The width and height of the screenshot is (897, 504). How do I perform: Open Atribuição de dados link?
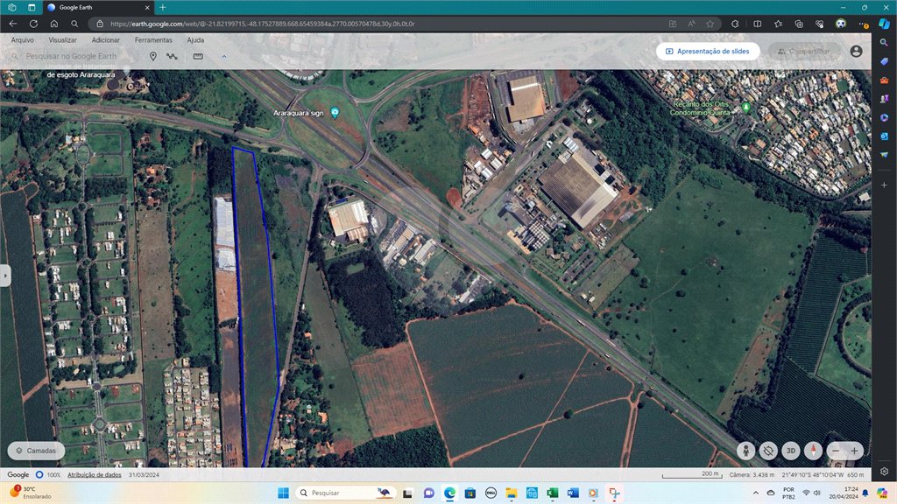click(x=95, y=475)
